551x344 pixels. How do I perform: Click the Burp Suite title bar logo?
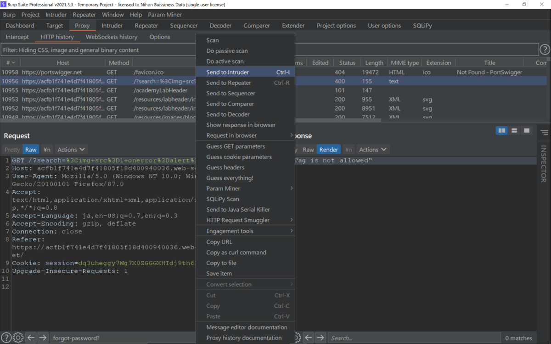[x=3, y=4]
